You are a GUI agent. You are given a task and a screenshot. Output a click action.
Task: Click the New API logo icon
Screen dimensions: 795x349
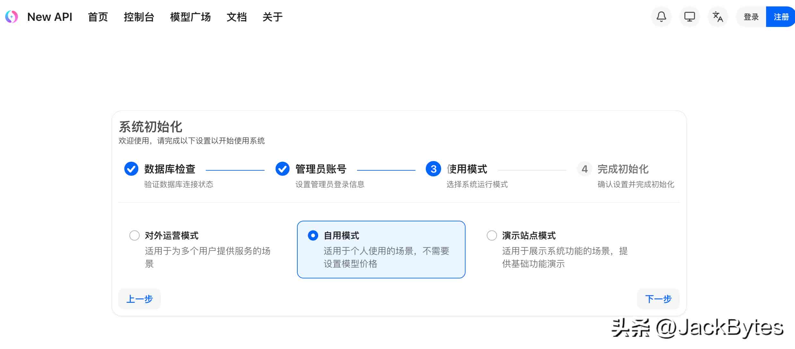pyautogui.click(x=12, y=17)
